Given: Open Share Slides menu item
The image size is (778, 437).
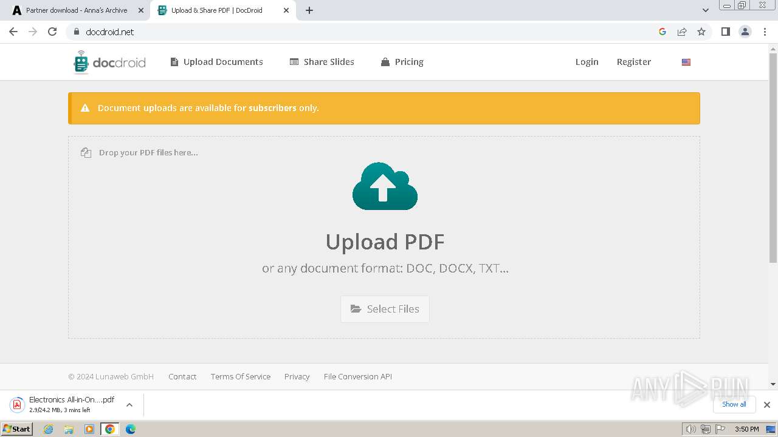Looking at the screenshot, I should 322,62.
